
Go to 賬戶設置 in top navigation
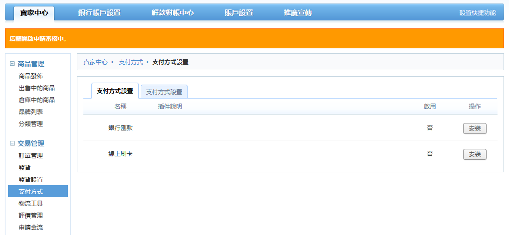[x=239, y=13]
